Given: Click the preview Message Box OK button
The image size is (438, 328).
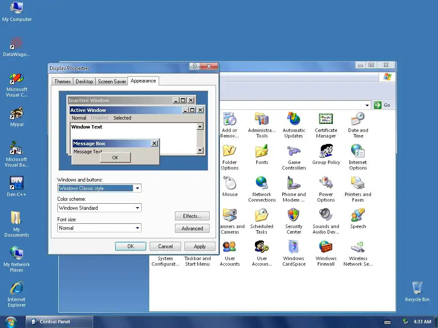Looking at the screenshot, I should point(115,158).
